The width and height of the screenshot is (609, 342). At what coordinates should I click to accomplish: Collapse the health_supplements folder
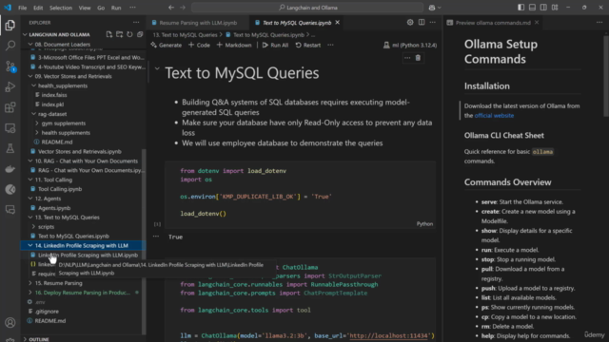pyautogui.click(x=34, y=85)
